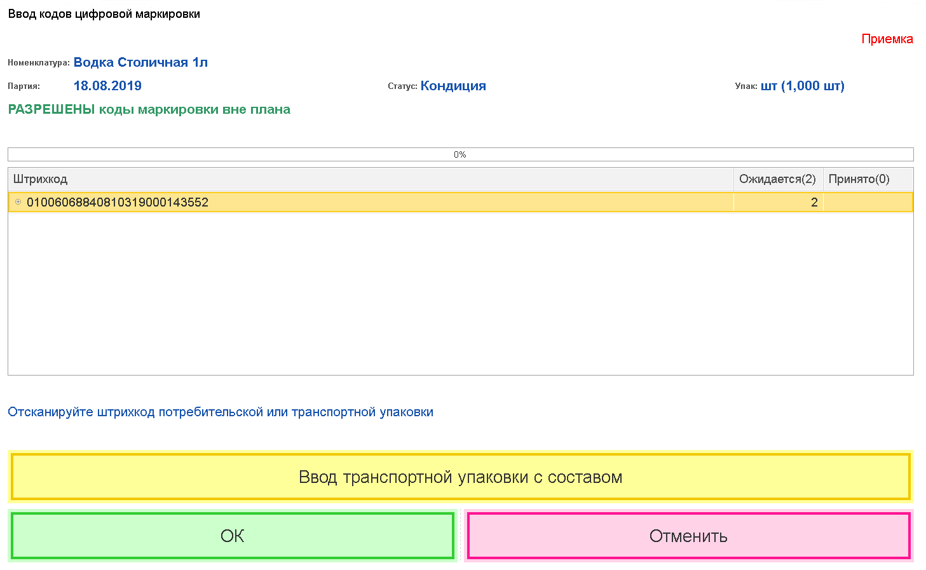Click the Ожидается(2) column header
The height and width of the screenshot is (570, 926).
(777, 179)
